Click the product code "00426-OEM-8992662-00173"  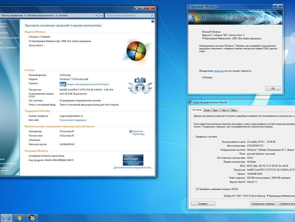(59, 160)
